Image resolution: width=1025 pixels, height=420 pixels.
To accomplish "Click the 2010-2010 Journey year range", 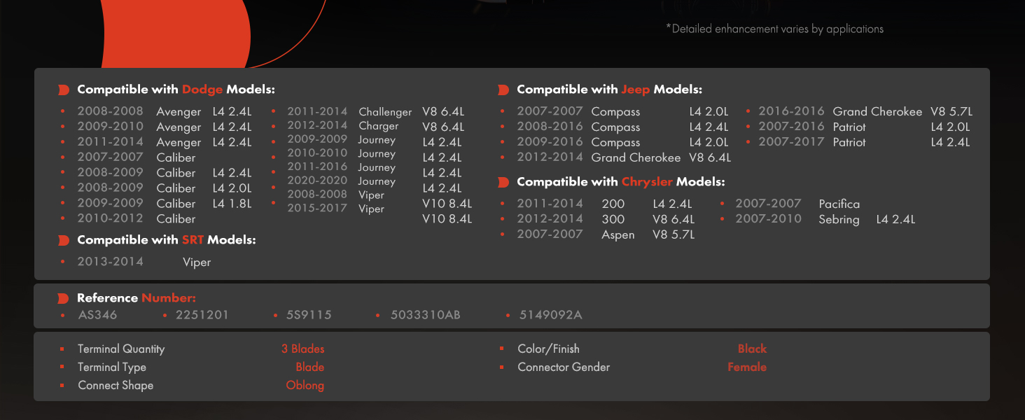I will [317, 153].
